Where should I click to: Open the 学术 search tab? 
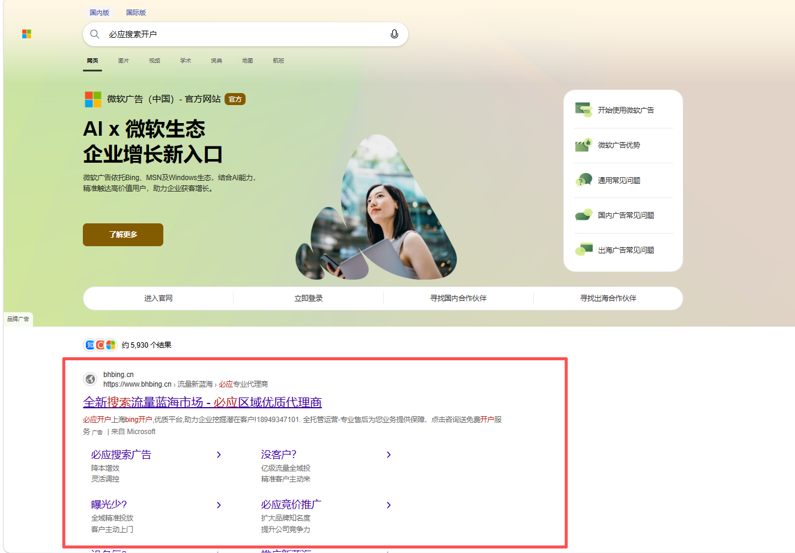pyautogui.click(x=186, y=61)
